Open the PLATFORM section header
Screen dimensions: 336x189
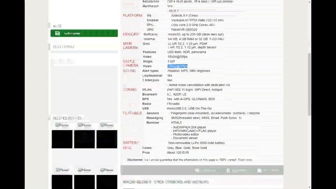point(133,15)
